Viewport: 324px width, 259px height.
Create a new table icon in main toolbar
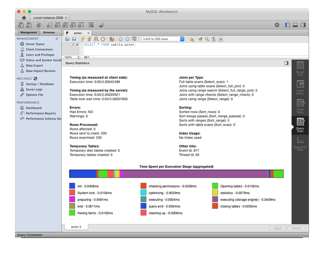[57, 25]
